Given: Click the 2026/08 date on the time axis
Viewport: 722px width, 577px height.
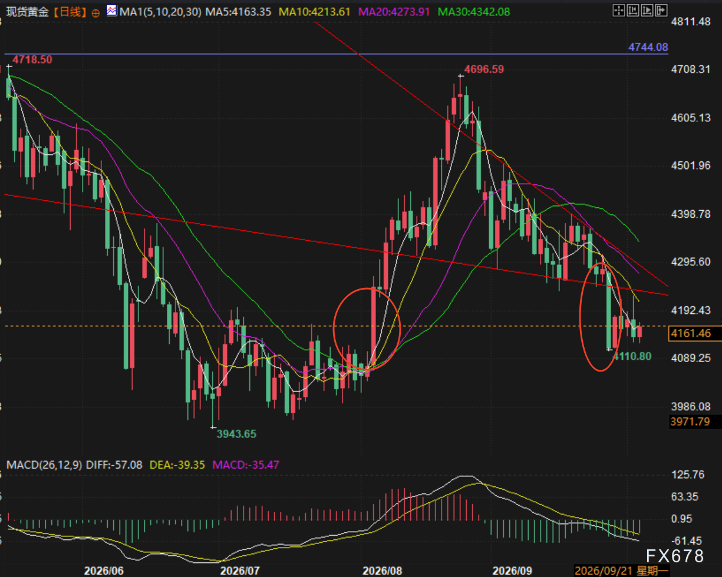Looking at the screenshot, I should click(382, 571).
